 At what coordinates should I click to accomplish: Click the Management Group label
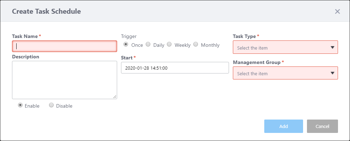(x=257, y=62)
